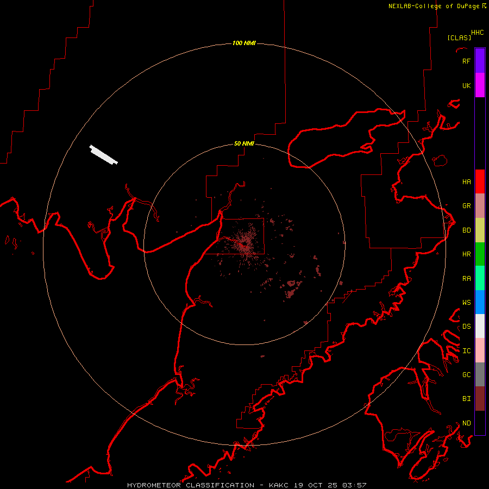
Task: Click the '[CLAS]' units label
Action: pos(459,37)
